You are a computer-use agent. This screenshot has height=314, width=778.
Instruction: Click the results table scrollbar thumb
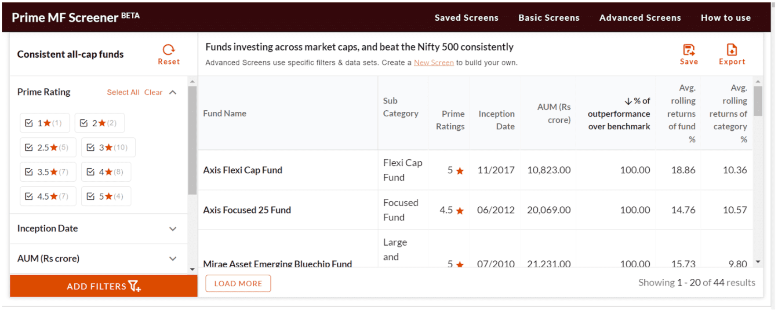click(758, 101)
